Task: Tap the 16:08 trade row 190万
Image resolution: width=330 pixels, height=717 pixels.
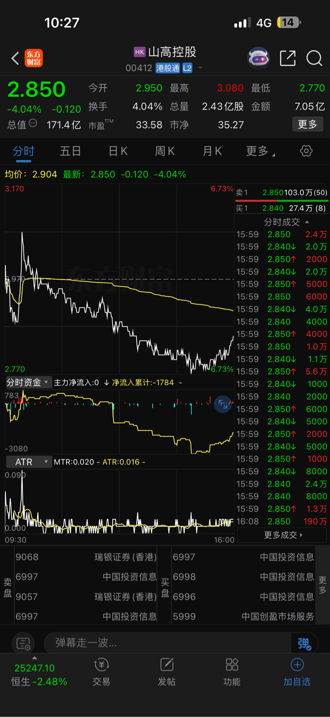Action: click(281, 521)
